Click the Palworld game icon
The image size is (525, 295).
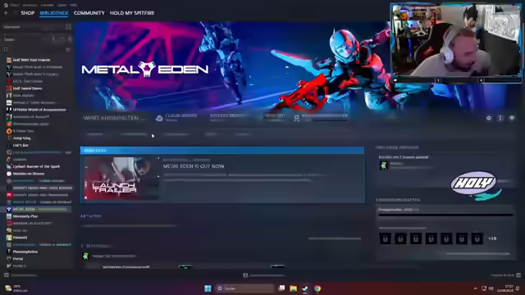click(x=9, y=238)
